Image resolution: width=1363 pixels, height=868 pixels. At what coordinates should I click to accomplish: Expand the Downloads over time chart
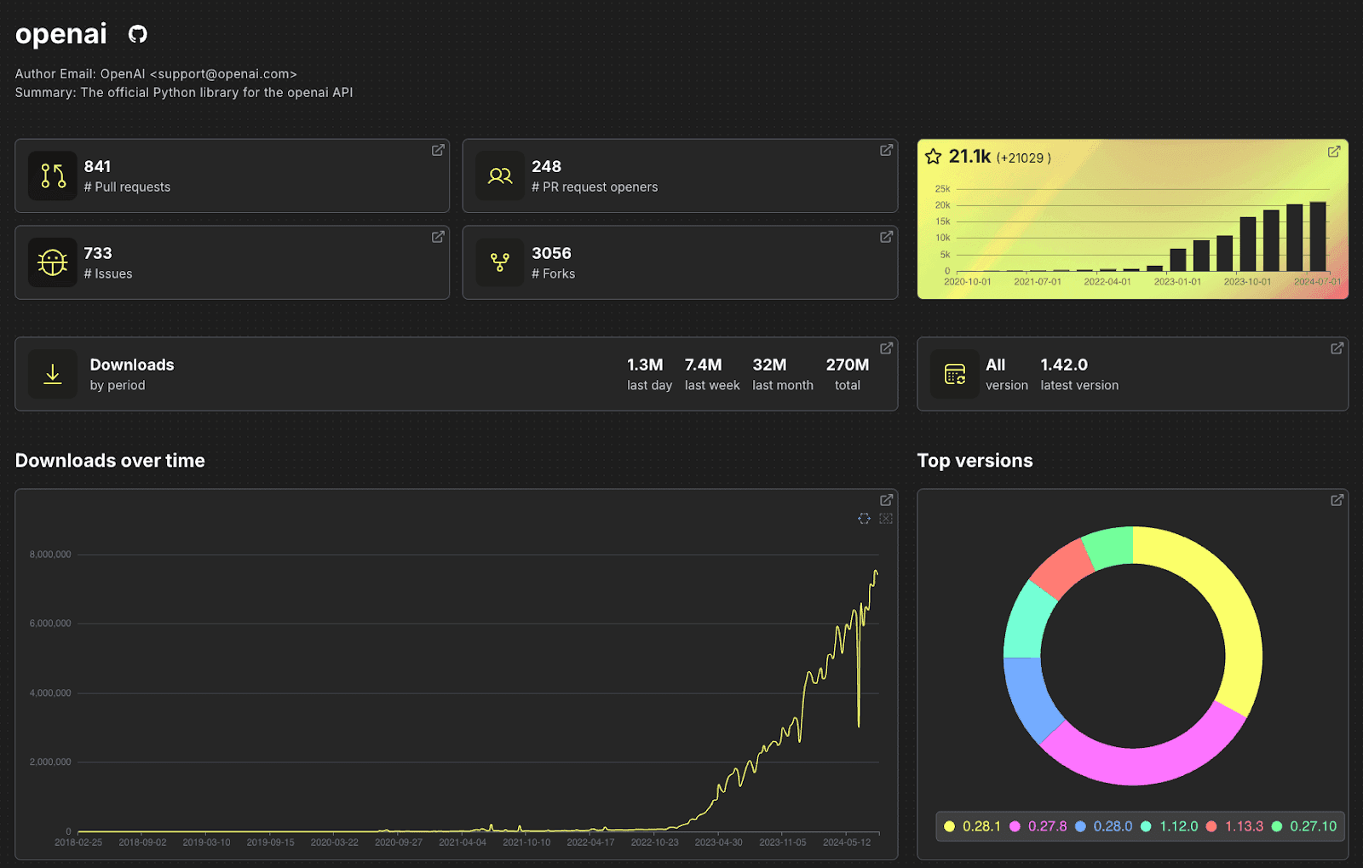click(886, 500)
